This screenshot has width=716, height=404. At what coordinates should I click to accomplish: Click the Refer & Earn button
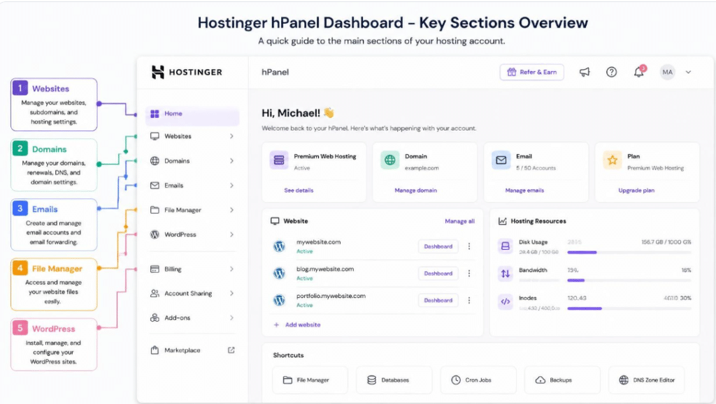coord(532,72)
